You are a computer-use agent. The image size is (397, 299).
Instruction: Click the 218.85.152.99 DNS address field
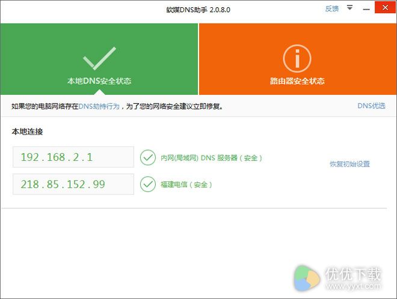tap(73, 184)
